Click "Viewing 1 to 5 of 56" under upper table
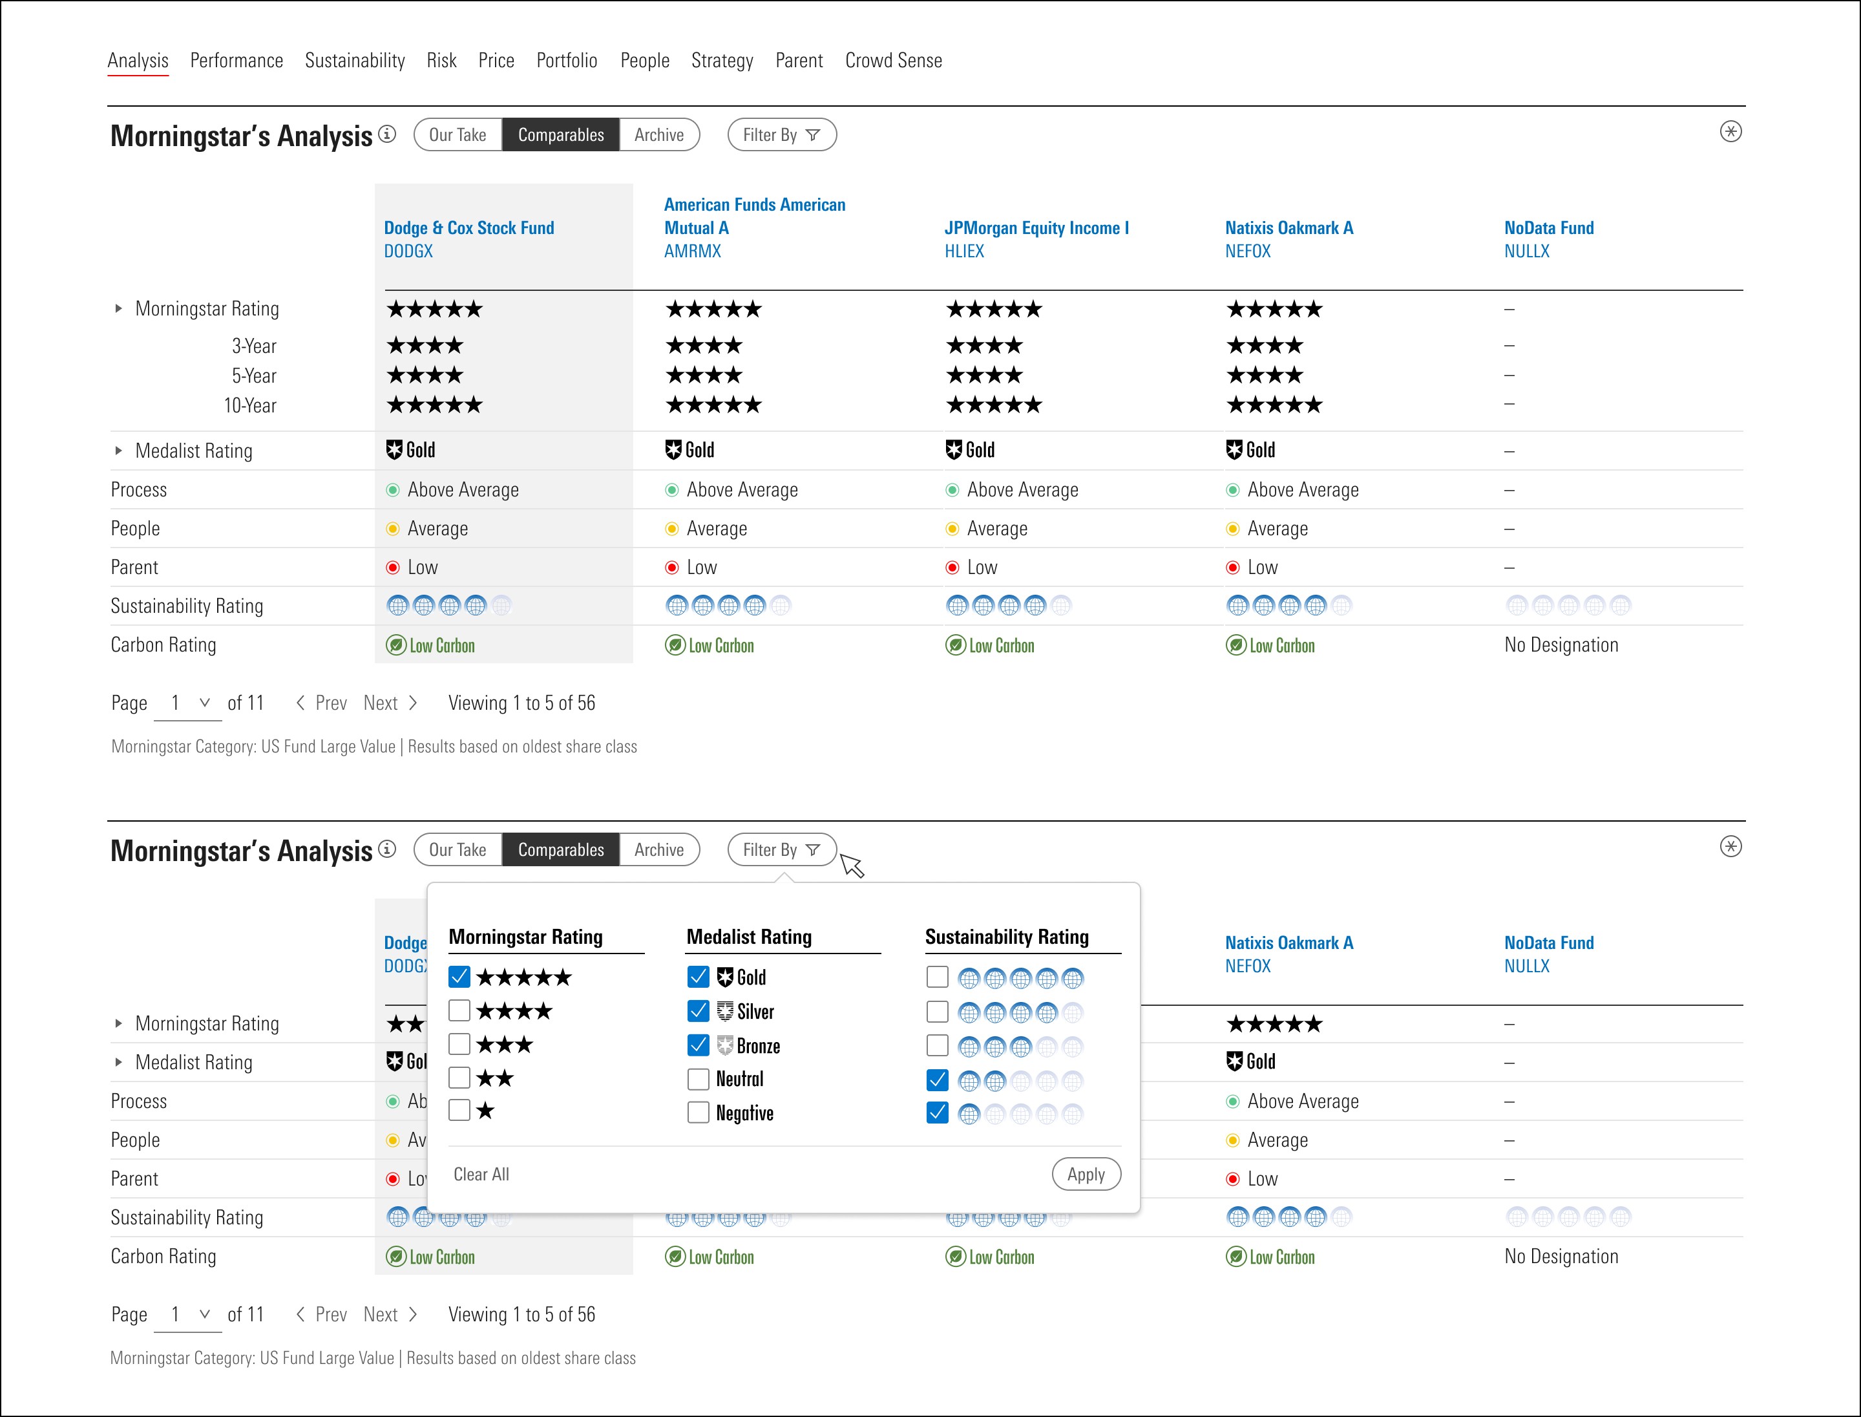The width and height of the screenshot is (1861, 1417). click(522, 703)
